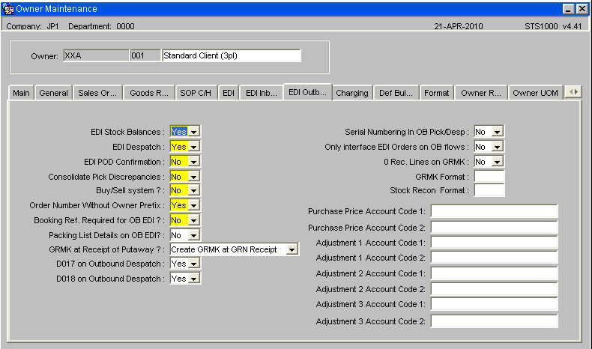592x349 pixels.
Task: Go to the EDI Inb... tab
Action: point(262,93)
